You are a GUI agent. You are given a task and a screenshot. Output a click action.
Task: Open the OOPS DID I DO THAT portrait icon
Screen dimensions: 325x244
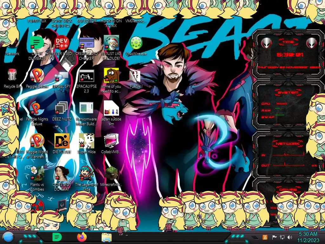(62, 173)
